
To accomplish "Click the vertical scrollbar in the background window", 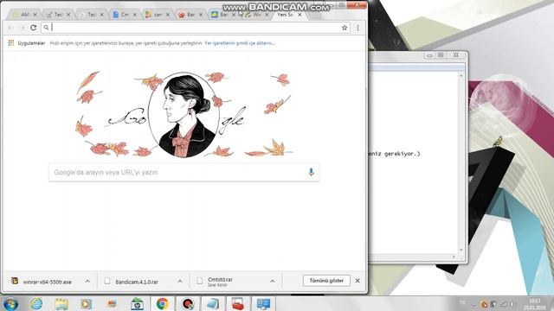I will click(461, 162).
